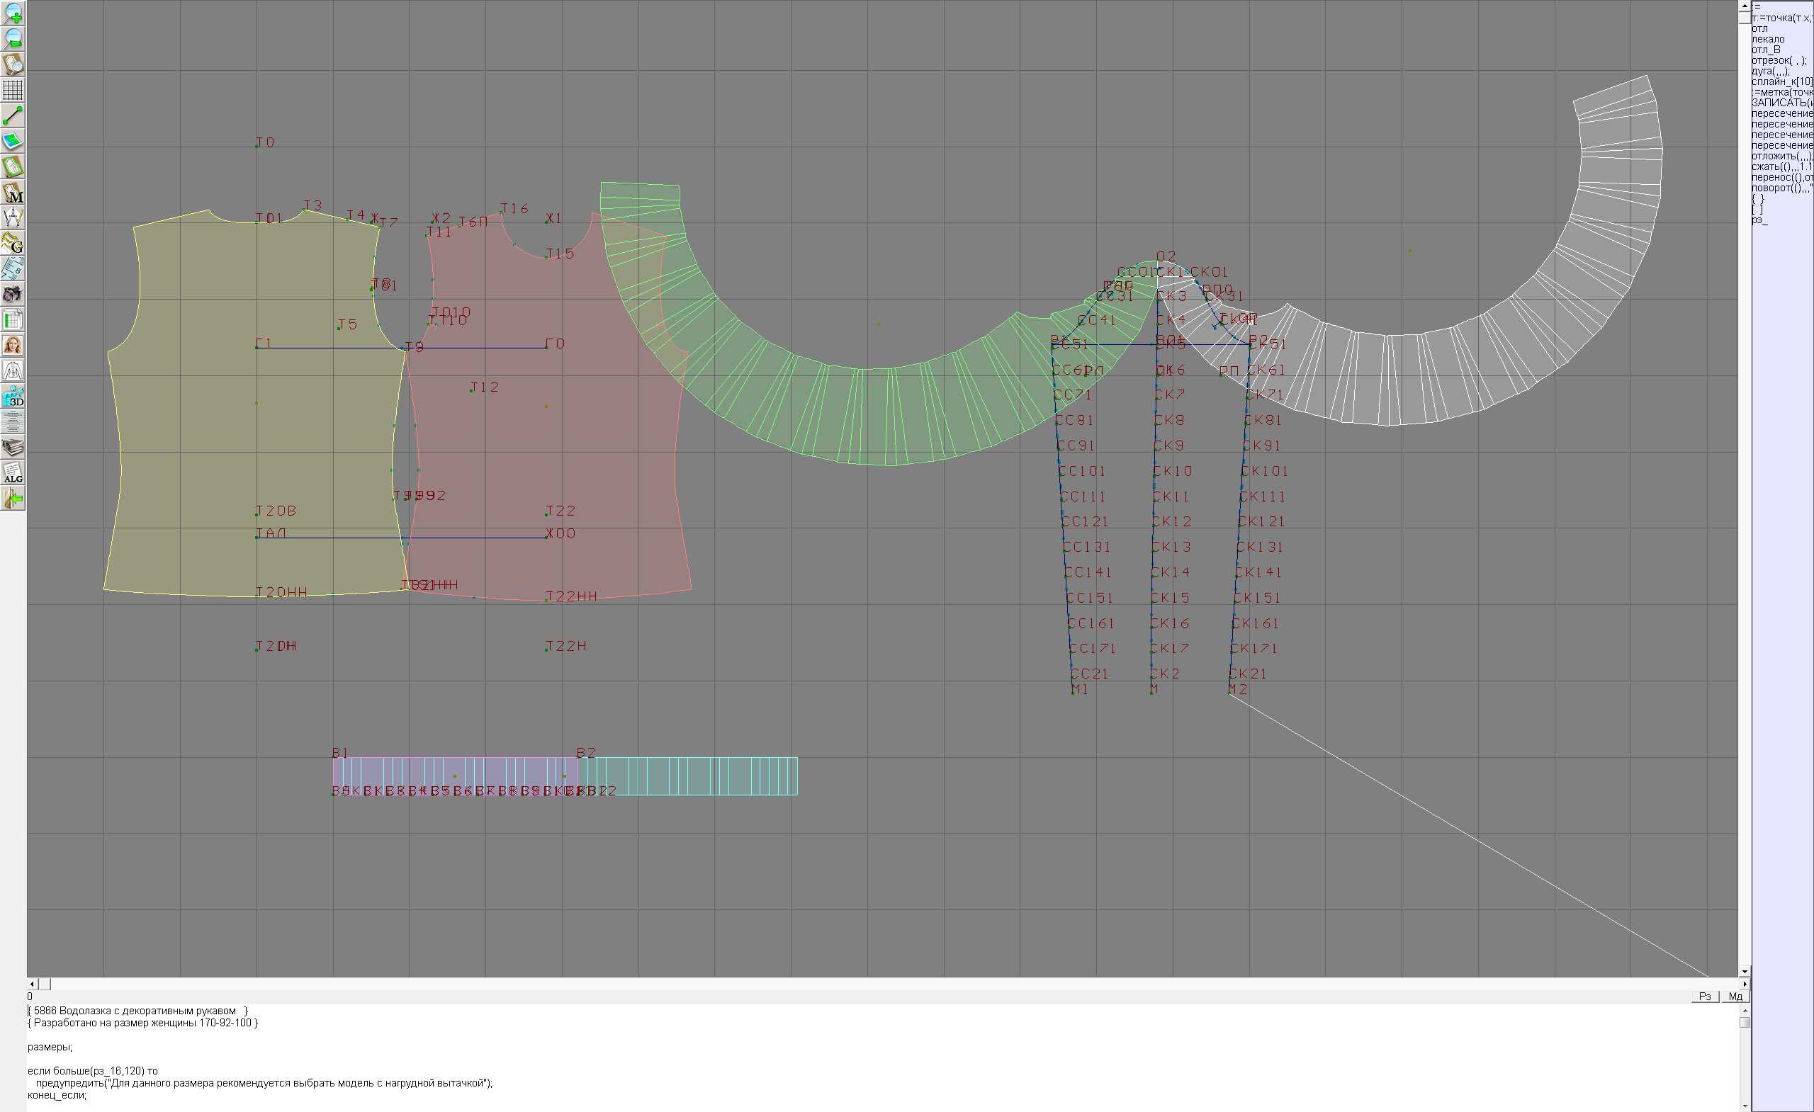Image resolution: width=1814 pixels, height=1112 pixels.
Task: Click the zoom in magnifier icon
Action: 13,13
